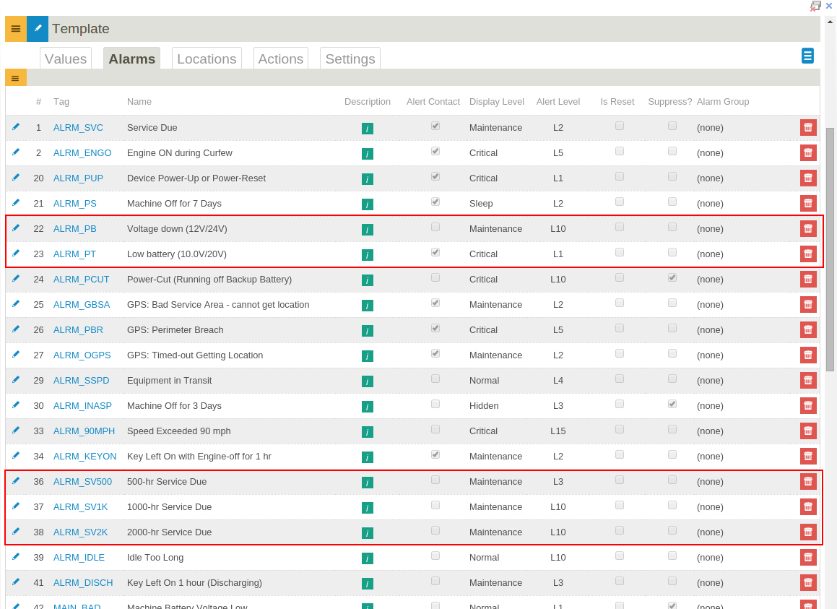Delete the ALRM_PT alarm with trash icon
This screenshot has height=609, width=837.
point(808,254)
